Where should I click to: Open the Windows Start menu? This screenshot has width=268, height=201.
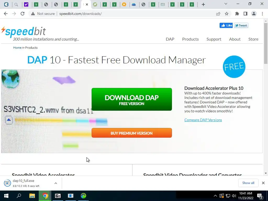tap(6, 196)
